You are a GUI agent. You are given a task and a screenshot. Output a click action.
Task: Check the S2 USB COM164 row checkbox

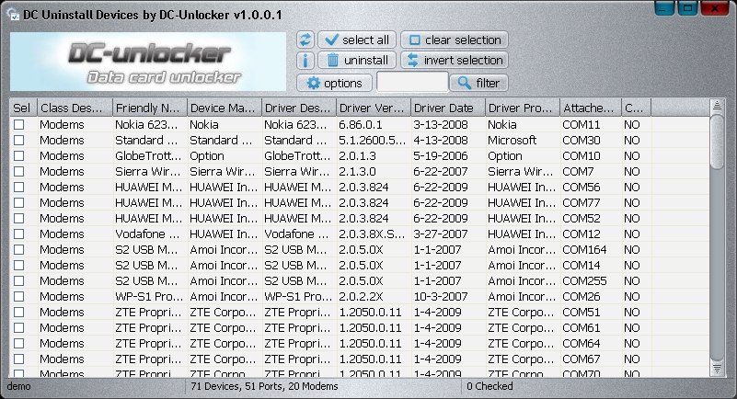[18, 250]
